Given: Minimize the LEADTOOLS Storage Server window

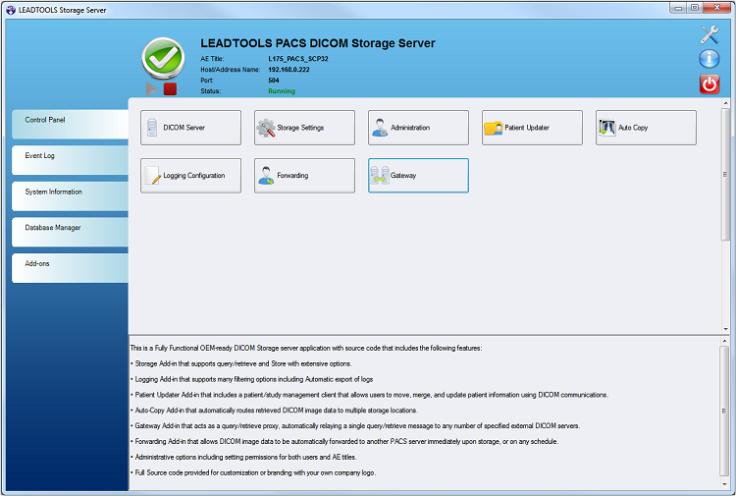Looking at the screenshot, I should coord(678,8).
